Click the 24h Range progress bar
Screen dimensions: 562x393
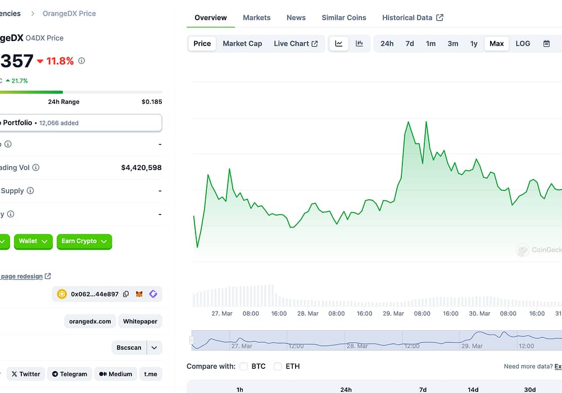[x=80, y=92]
